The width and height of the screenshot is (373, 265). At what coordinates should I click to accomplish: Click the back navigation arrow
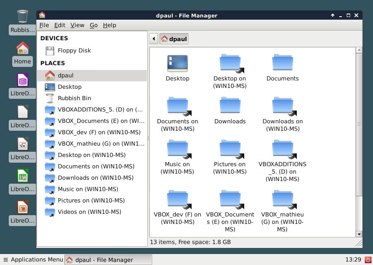click(x=153, y=38)
